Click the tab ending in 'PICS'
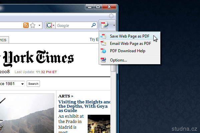200x133 pixels. [x=4, y=40]
